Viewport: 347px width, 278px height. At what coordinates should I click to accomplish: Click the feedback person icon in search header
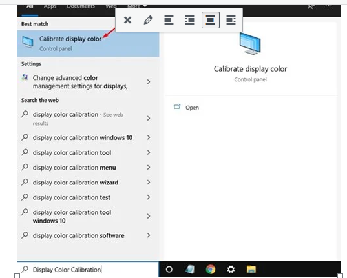(x=311, y=6)
